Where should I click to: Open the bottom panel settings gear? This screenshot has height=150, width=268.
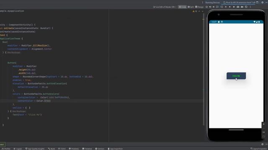pyautogui.click(x=263, y=144)
